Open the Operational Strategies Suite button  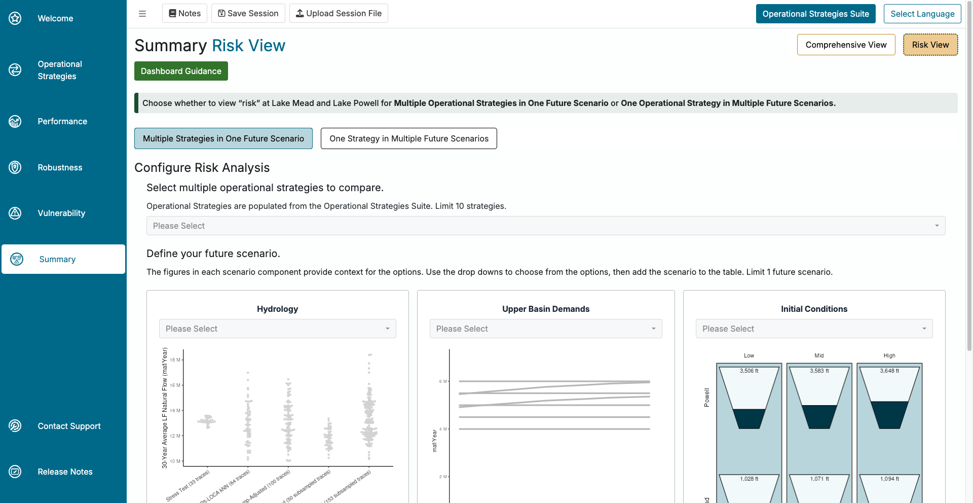(x=815, y=14)
